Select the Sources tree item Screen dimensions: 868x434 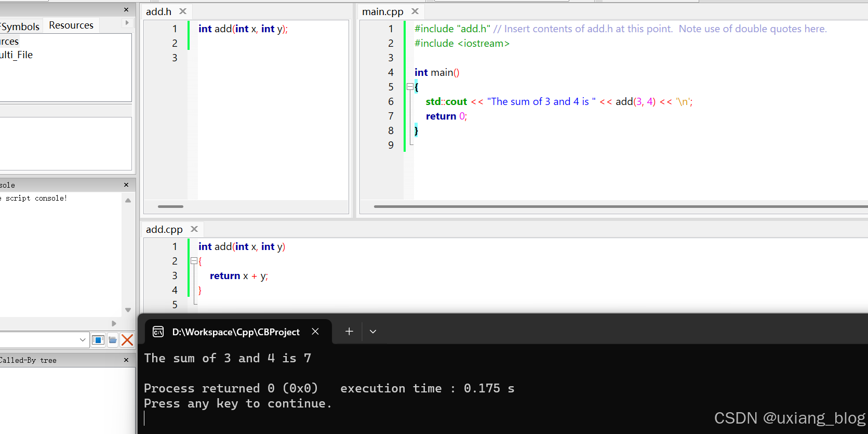coord(9,42)
